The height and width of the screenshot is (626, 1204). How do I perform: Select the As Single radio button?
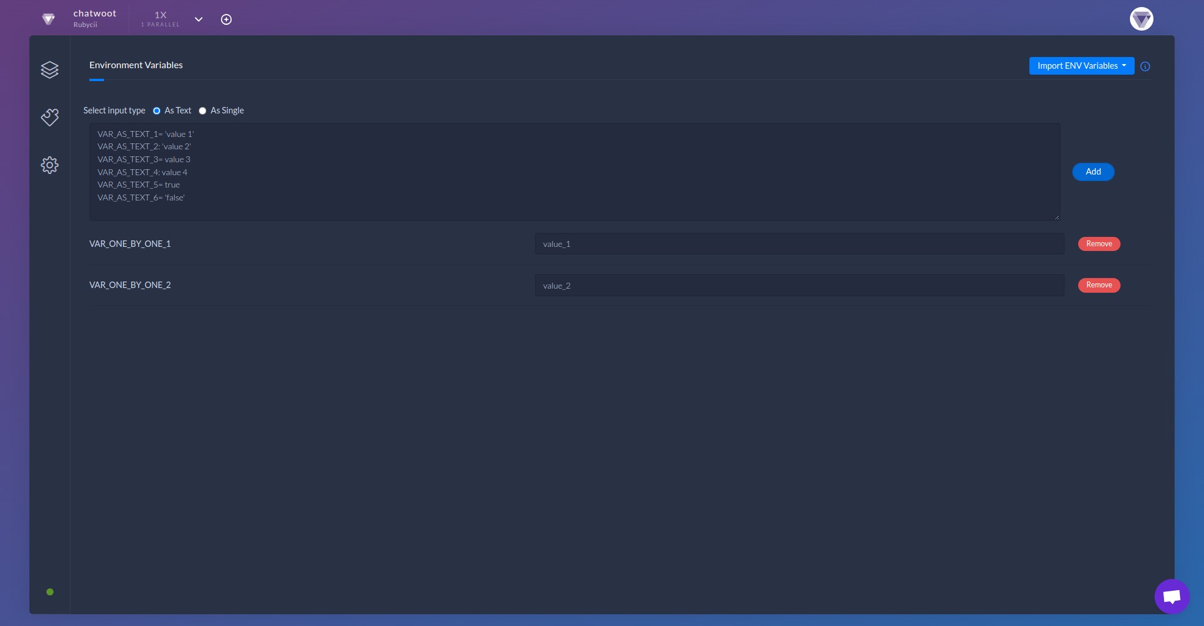pos(202,111)
